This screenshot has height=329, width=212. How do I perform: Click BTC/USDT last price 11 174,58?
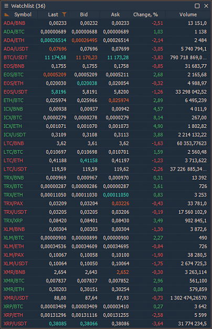(x=56, y=57)
